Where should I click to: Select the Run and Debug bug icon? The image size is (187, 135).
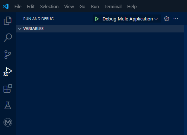8,72
